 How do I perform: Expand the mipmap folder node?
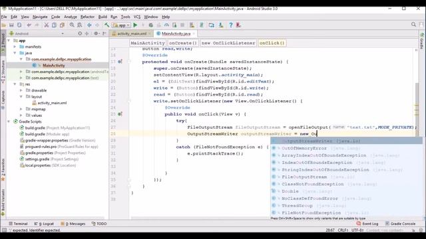[x=21, y=109]
